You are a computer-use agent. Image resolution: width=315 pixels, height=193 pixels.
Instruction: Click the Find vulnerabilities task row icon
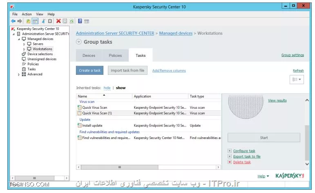[80, 138]
